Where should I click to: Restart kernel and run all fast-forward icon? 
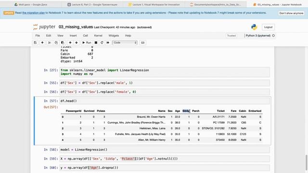click(108, 43)
